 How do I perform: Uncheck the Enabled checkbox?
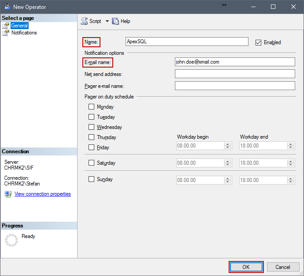[x=258, y=42]
